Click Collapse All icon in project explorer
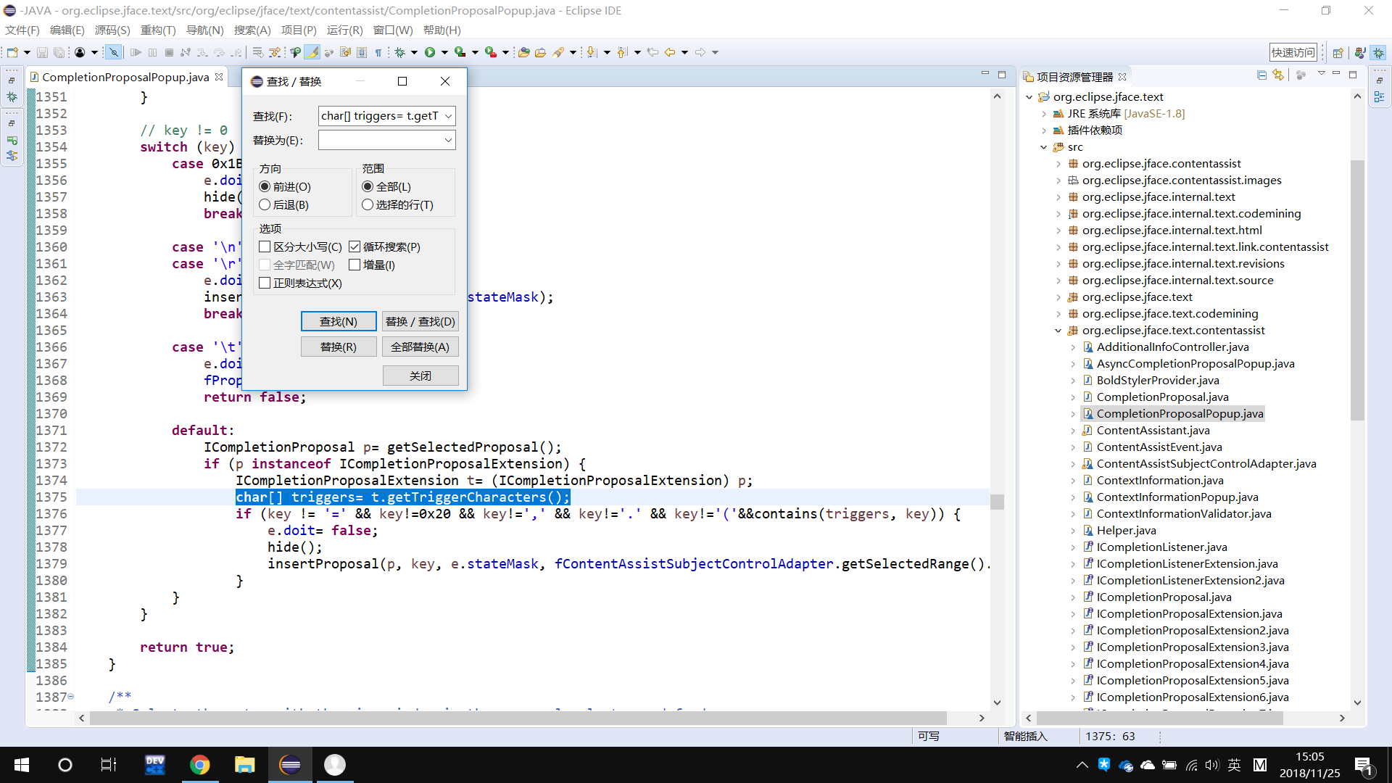This screenshot has height=783, width=1392. click(1261, 75)
